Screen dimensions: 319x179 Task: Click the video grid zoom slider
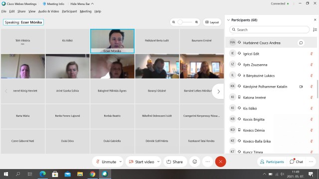click(185, 22)
